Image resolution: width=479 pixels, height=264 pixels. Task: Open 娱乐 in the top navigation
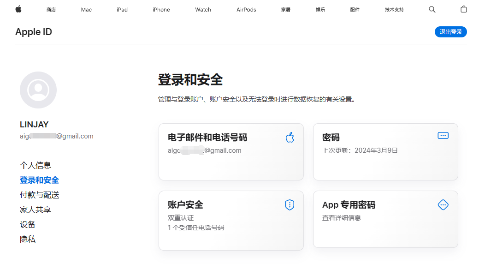tap(320, 10)
